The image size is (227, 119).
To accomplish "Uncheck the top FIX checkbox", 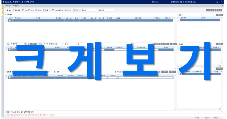I will pos(23,10).
